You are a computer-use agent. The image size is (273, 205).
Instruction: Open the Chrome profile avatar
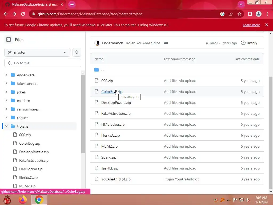(259, 14)
